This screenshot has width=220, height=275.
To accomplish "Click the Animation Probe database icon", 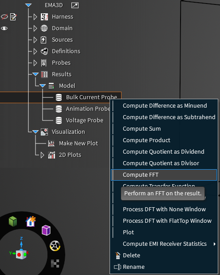I will [59, 109].
